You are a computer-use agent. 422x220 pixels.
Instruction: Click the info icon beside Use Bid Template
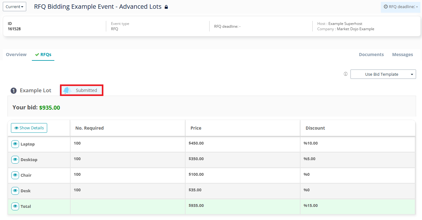click(x=345, y=74)
